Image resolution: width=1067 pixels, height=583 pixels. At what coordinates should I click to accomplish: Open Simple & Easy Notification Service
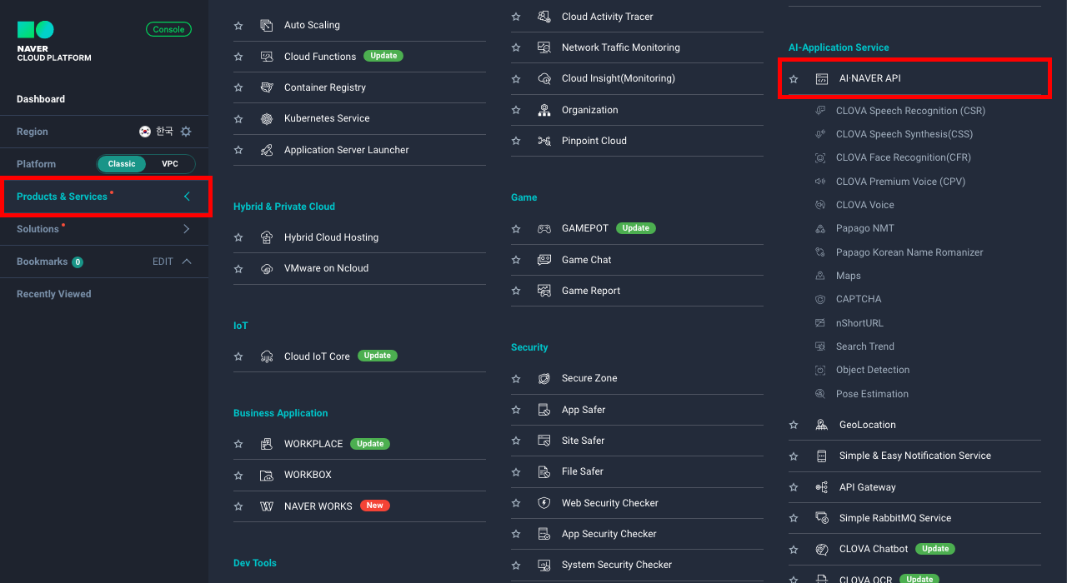coord(915,456)
